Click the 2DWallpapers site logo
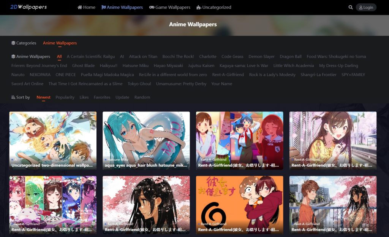Viewport: 389px width, 237px height. (x=28, y=7)
